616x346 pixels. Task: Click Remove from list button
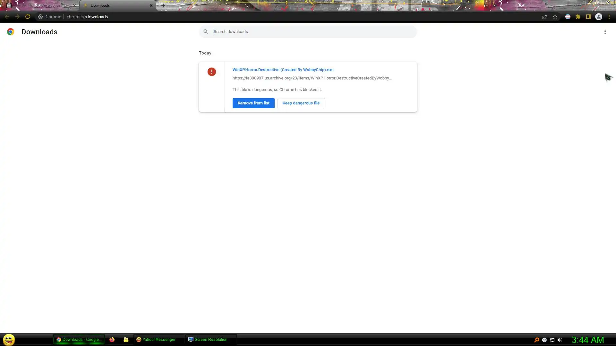pyautogui.click(x=253, y=103)
